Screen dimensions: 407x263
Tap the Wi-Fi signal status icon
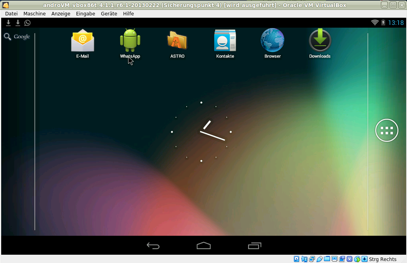tap(375, 23)
